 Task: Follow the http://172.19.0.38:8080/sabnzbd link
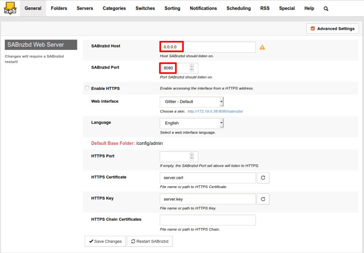tap(215, 111)
